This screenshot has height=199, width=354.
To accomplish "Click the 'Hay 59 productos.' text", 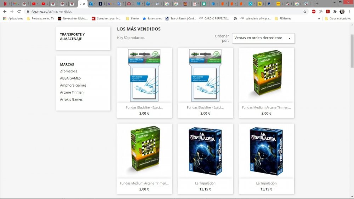I will (131, 38).
